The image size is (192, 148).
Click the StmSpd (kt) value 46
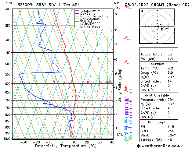coord(170,139)
